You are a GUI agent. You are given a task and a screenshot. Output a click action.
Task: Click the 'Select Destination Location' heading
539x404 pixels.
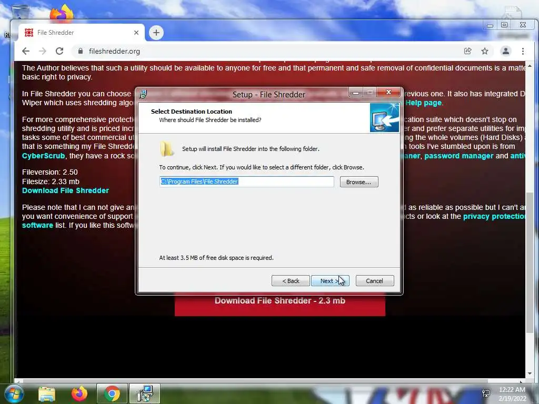coord(192,112)
